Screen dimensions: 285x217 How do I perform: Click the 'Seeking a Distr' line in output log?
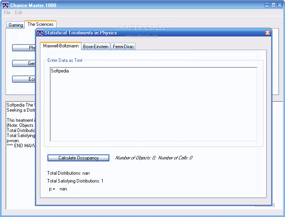point(21,110)
